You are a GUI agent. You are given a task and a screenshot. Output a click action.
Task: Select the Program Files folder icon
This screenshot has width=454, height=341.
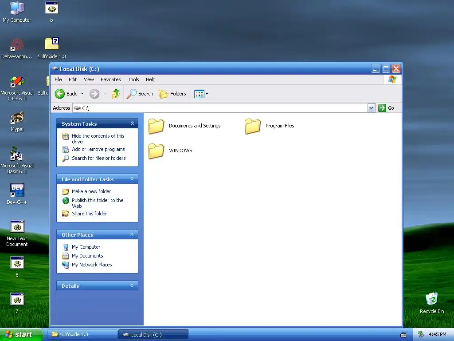[x=252, y=126]
